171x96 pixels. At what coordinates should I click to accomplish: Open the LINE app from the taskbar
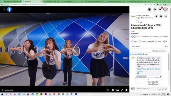click(x=37, y=94)
